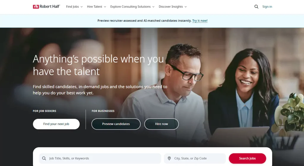Follow the Try it now! link
This screenshot has height=166, width=304.
200,21
